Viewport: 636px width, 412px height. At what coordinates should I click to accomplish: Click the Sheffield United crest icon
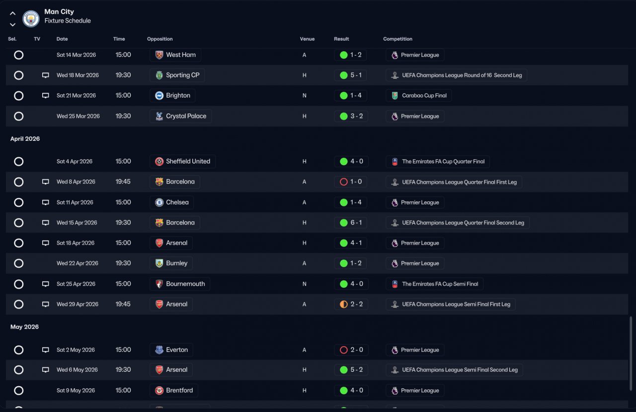tap(159, 162)
